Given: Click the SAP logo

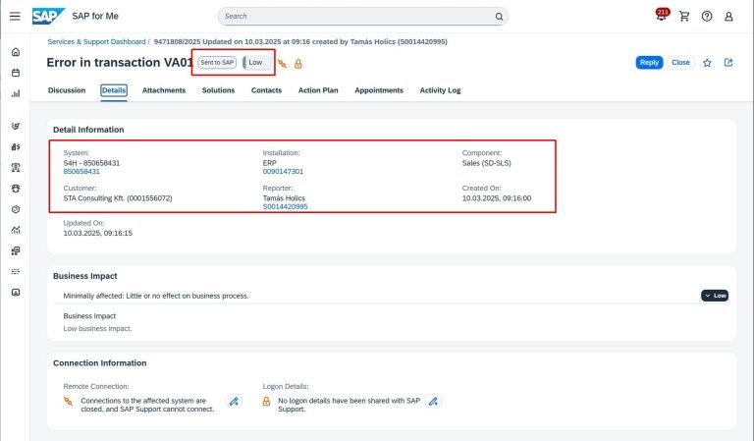Looking at the screenshot, I should coord(48,16).
